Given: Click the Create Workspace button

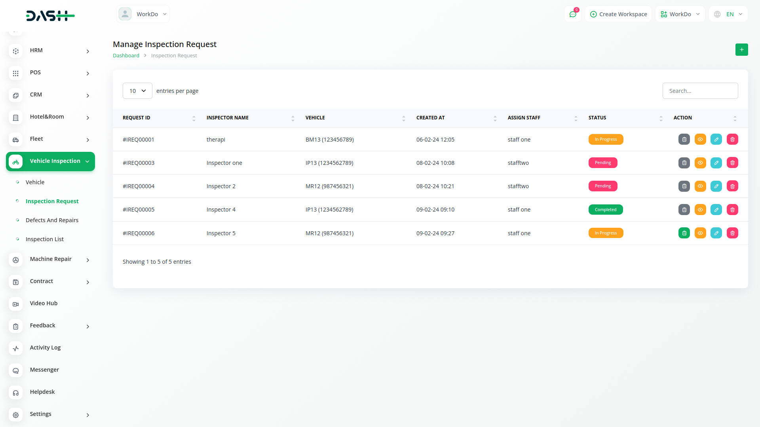Looking at the screenshot, I should pos(618,14).
